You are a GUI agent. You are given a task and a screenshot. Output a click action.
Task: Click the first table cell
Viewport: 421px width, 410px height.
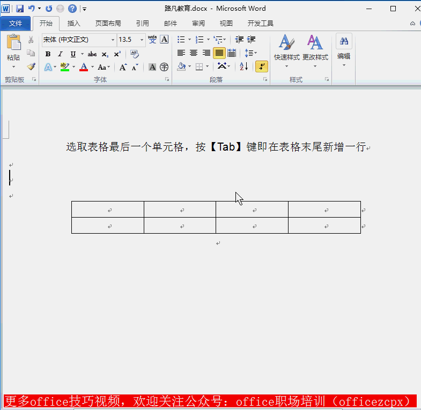click(108, 210)
